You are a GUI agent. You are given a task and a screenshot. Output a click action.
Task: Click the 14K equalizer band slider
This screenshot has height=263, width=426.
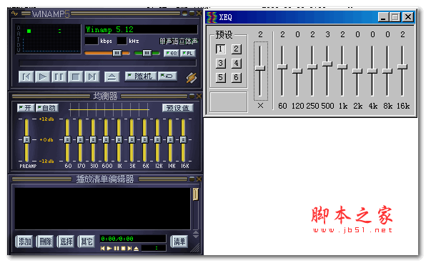click(x=170, y=139)
